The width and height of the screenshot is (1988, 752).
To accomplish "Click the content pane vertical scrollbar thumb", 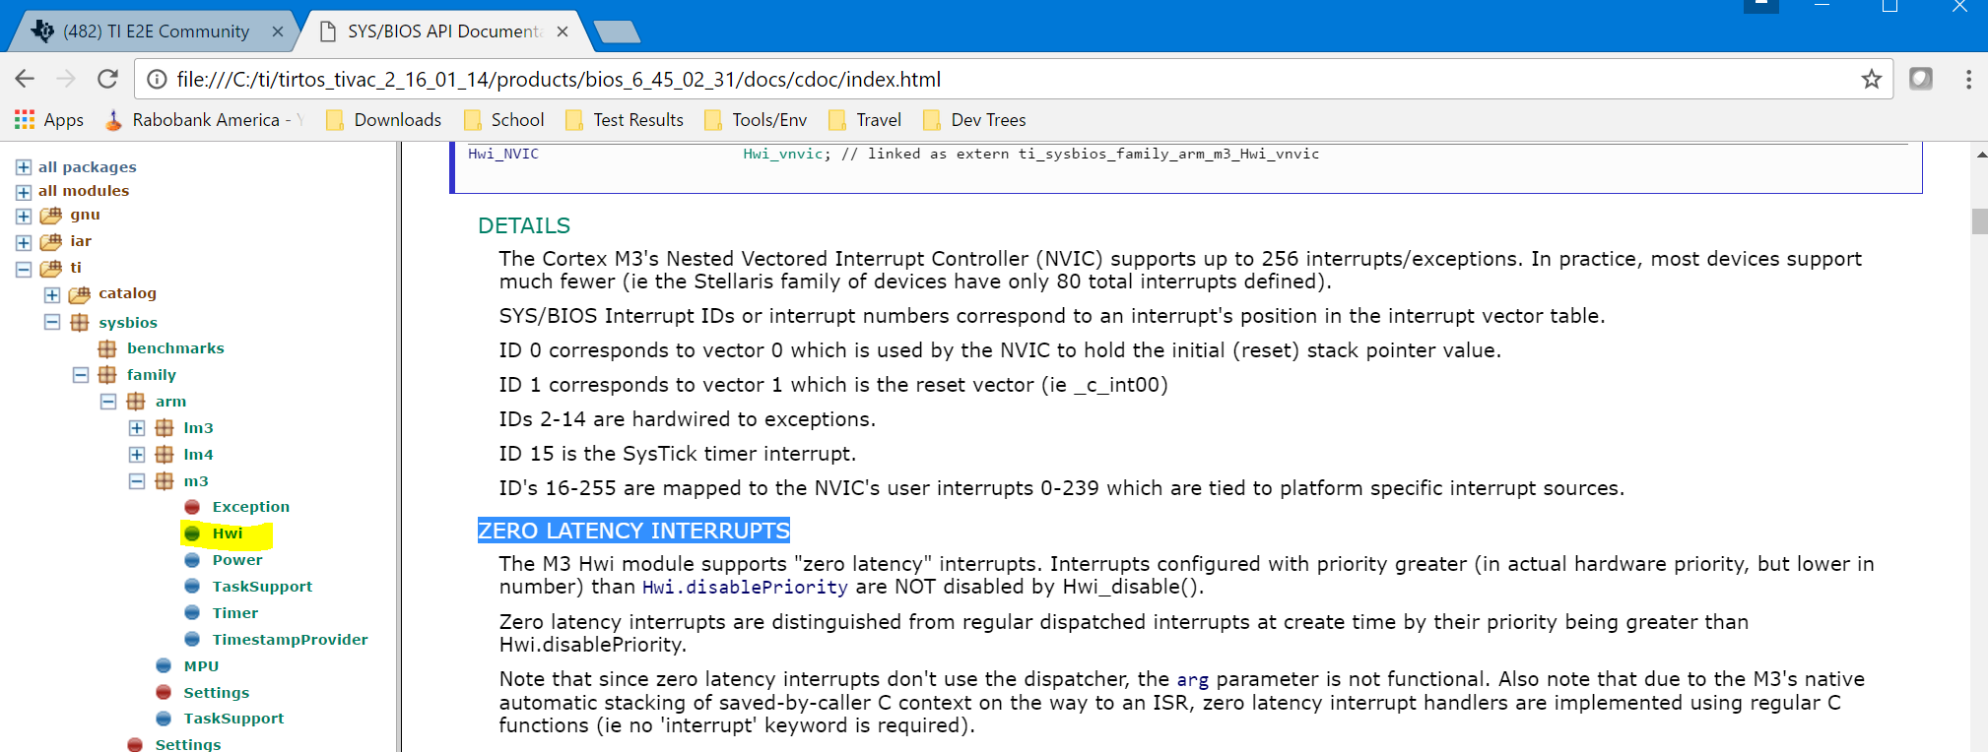I will click(1979, 221).
